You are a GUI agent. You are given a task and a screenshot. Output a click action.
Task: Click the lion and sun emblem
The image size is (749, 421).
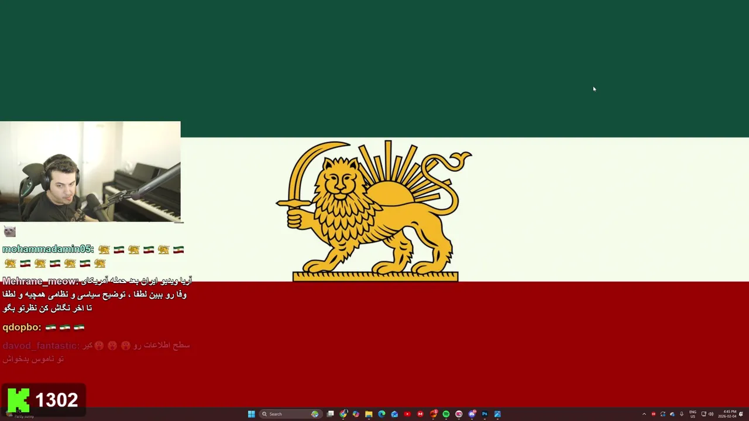pyautogui.click(x=373, y=211)
